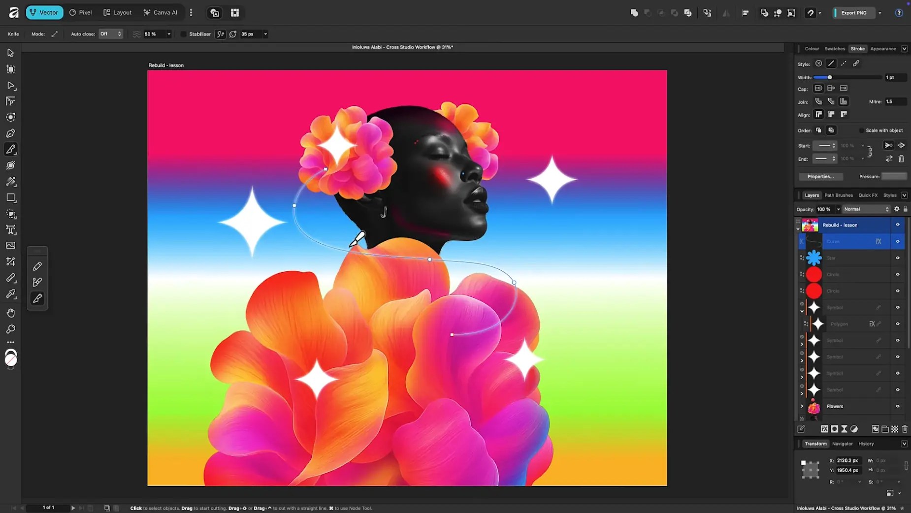Hide the Polygon layer
911x513 pixels.
pos(897,324)
